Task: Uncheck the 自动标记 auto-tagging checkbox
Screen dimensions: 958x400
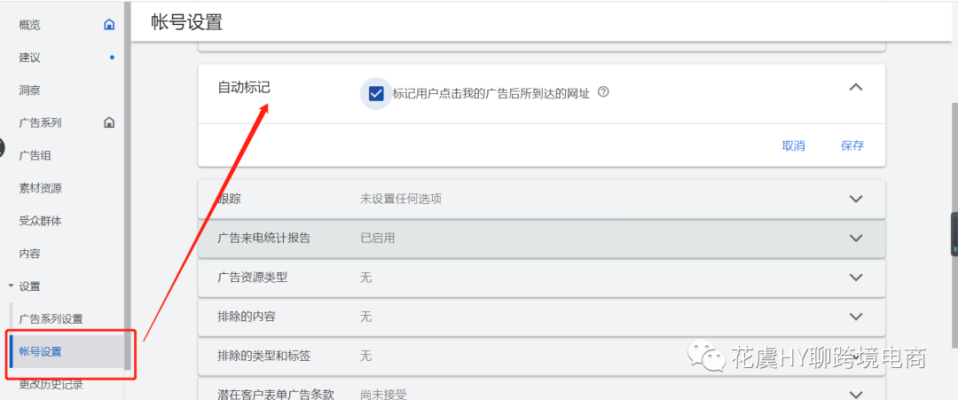Action: tap(376, 93)
